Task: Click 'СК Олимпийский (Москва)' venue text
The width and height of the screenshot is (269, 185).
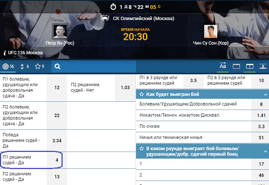Action: click(143, 19)
